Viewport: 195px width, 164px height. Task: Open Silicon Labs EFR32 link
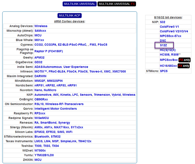pyautogui.click(x=51, y=132)
